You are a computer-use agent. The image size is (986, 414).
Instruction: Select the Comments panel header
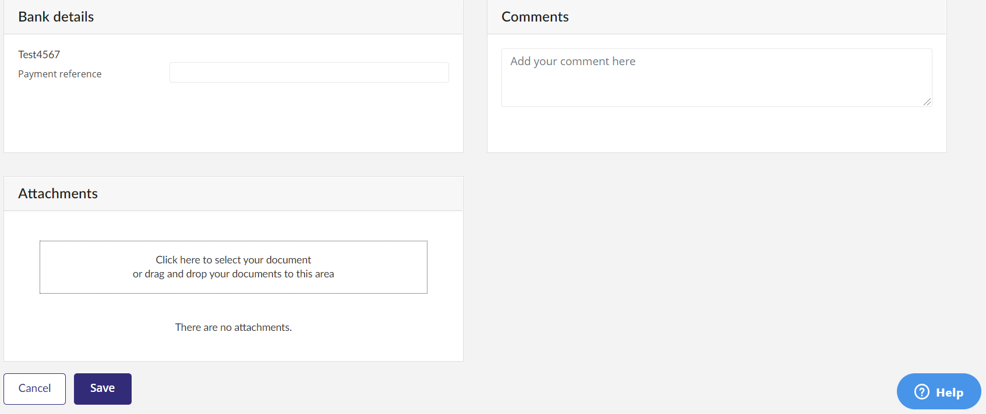pyautogui.click(x=717, y=17)
